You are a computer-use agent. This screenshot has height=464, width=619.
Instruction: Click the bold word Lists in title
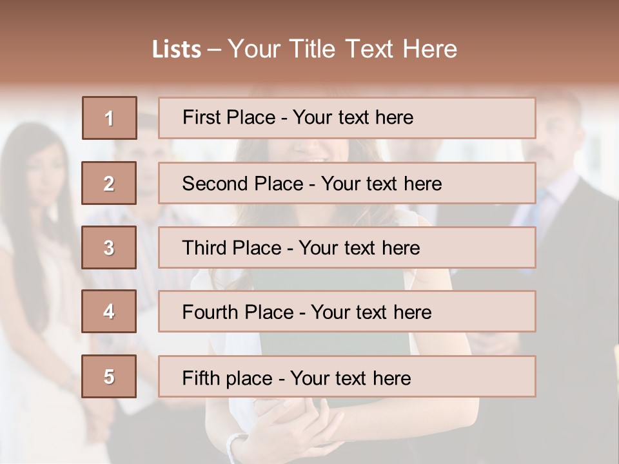tap(177, 50)
